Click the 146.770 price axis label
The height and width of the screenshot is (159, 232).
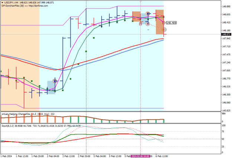click(x=226, y=79)
